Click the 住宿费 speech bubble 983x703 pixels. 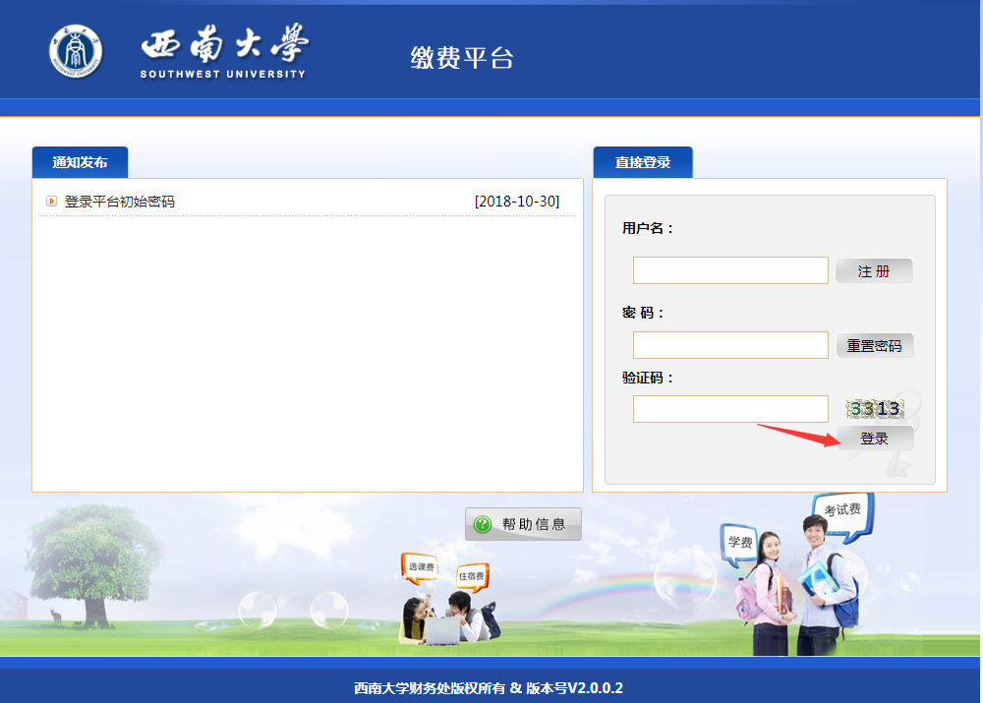point(471,575)
